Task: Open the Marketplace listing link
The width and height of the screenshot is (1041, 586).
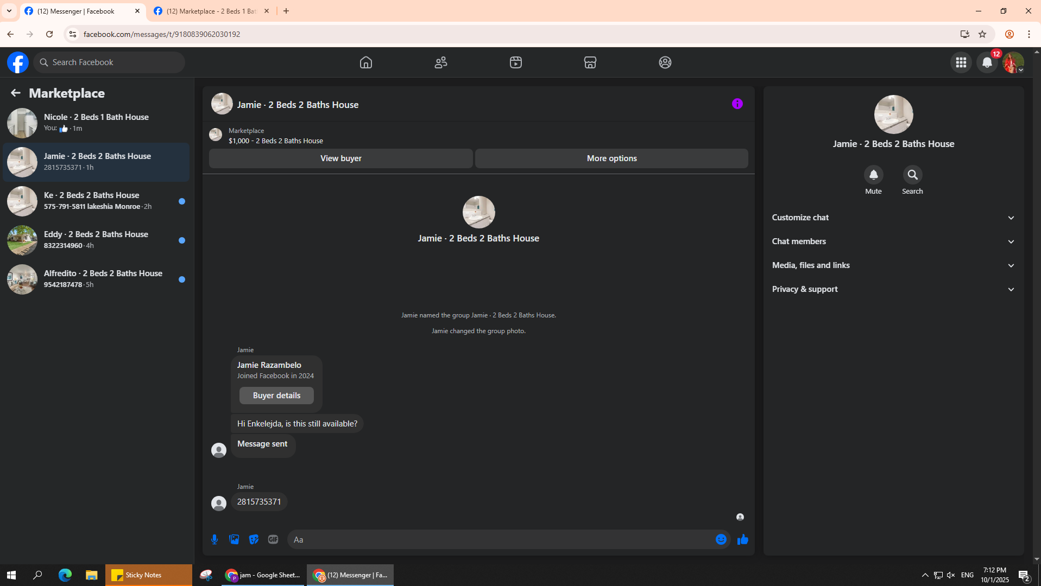Action: 275,136
